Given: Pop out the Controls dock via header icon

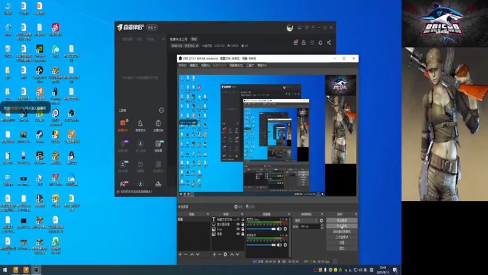Looking at the screenshot, I should [356, 215].
